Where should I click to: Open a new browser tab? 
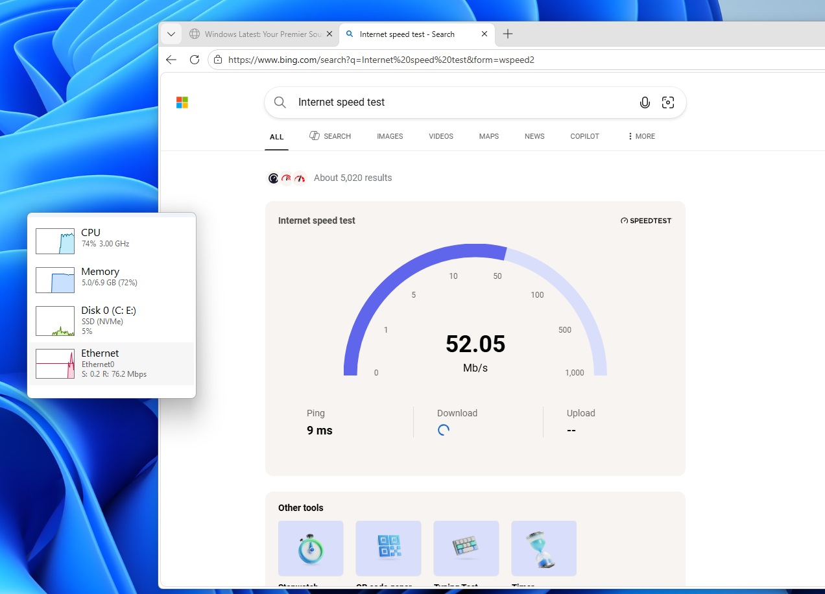click(508, 34)
